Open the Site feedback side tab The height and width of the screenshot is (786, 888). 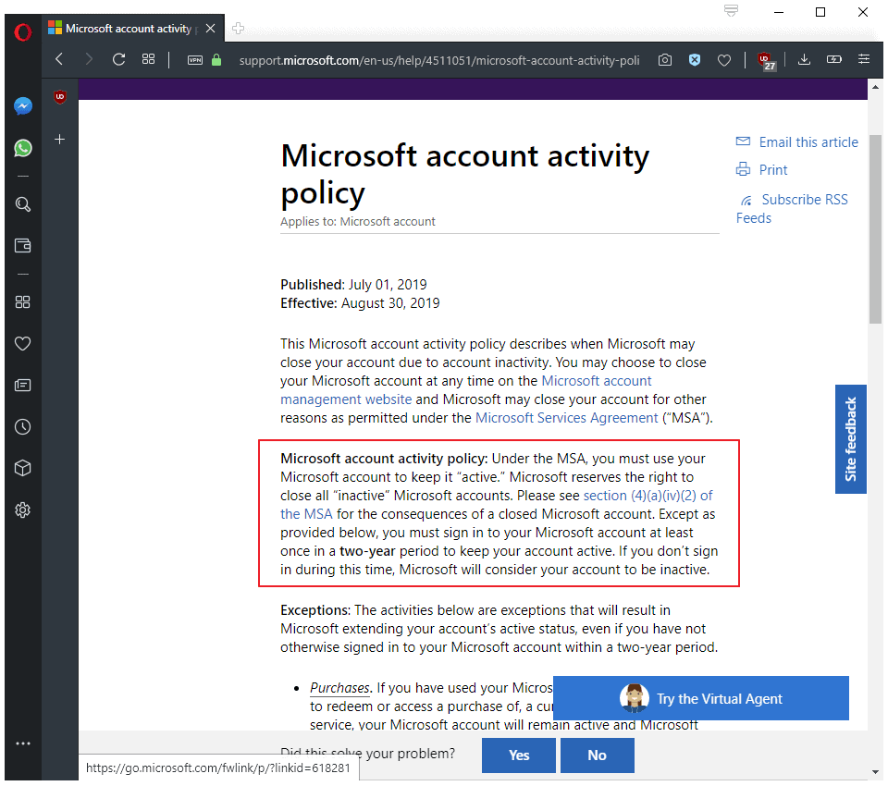pyautogui.click(x=851, y=439)
